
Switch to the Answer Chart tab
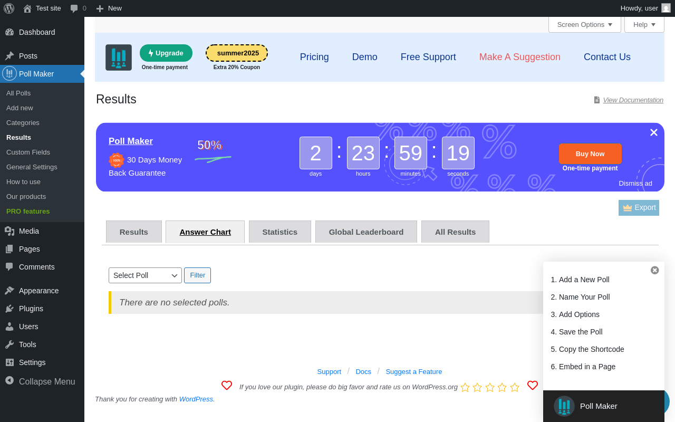click(205, 232)
